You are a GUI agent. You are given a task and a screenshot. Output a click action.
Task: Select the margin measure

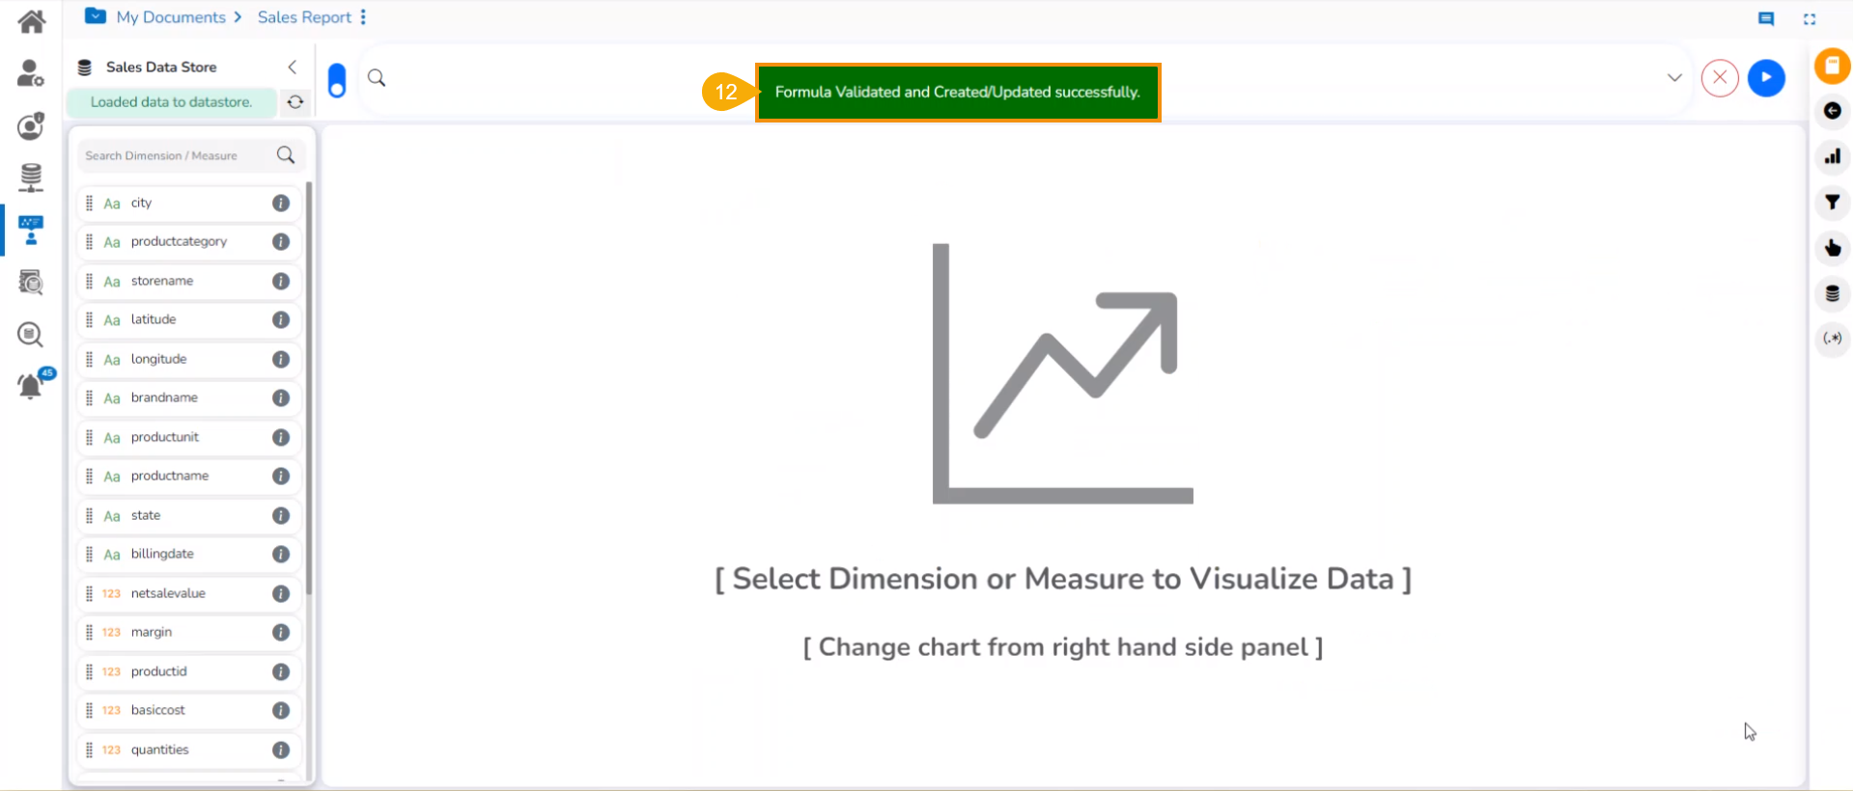click(x=152, y=633)
